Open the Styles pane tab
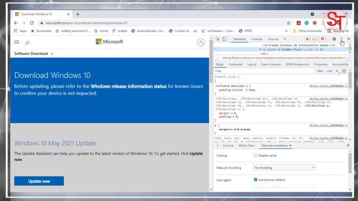Image resolution: width=358 pixels, height=201 pixels. tap(220, 65)
